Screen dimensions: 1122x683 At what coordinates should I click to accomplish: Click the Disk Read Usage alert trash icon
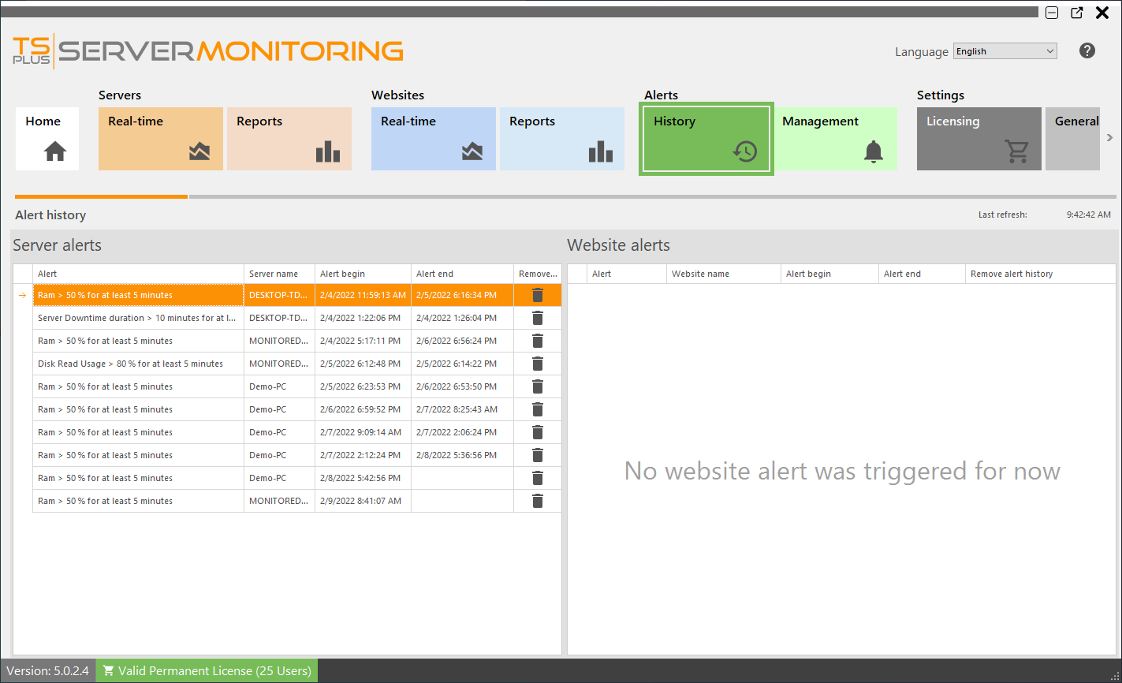pos(537,363)
